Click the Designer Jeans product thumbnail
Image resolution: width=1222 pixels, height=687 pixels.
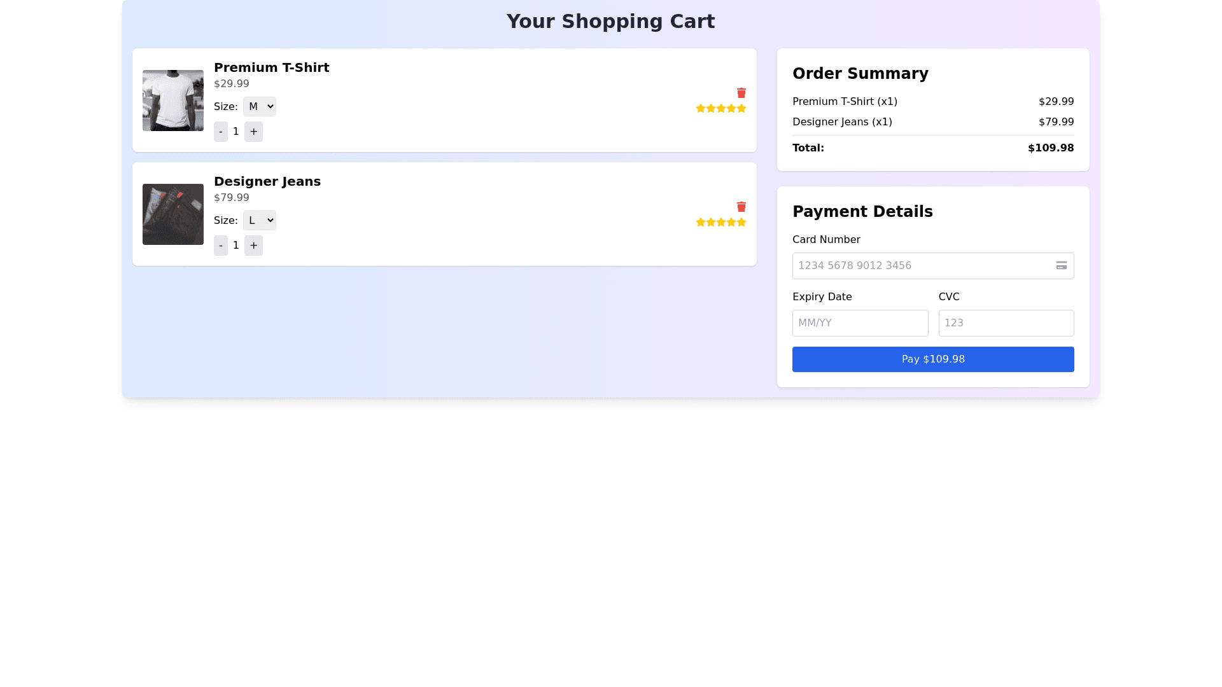(x=173, y=214)
